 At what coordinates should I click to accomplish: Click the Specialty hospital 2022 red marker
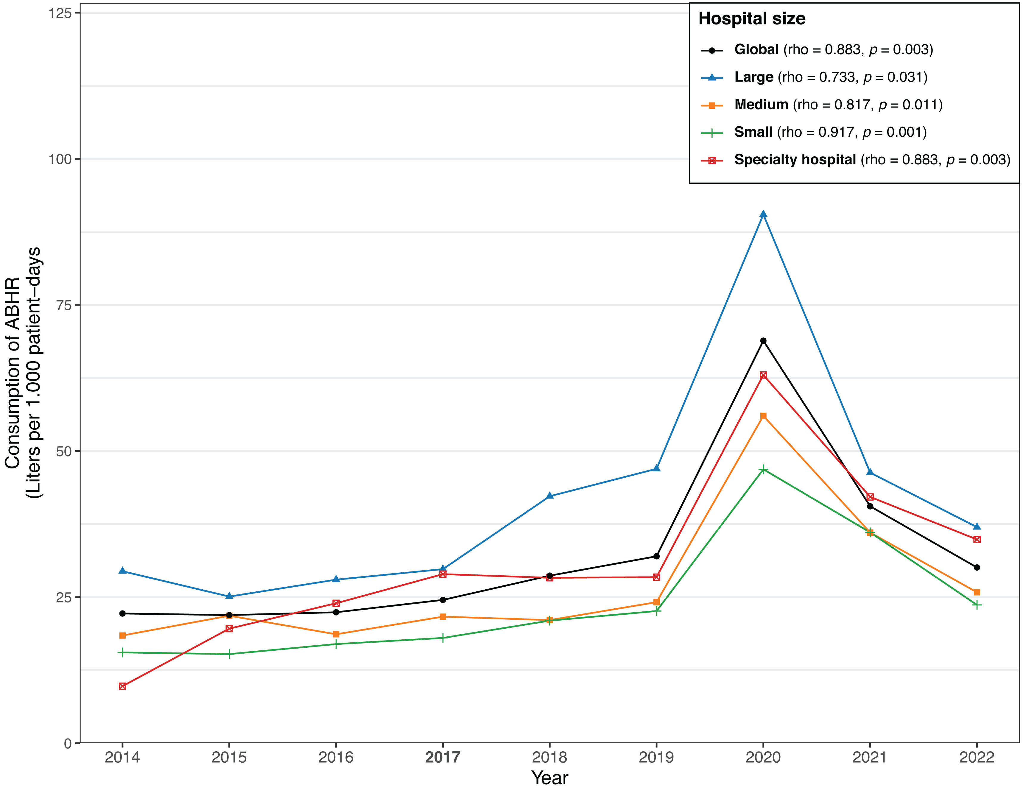pyautogui.click(x=977, y=539)
